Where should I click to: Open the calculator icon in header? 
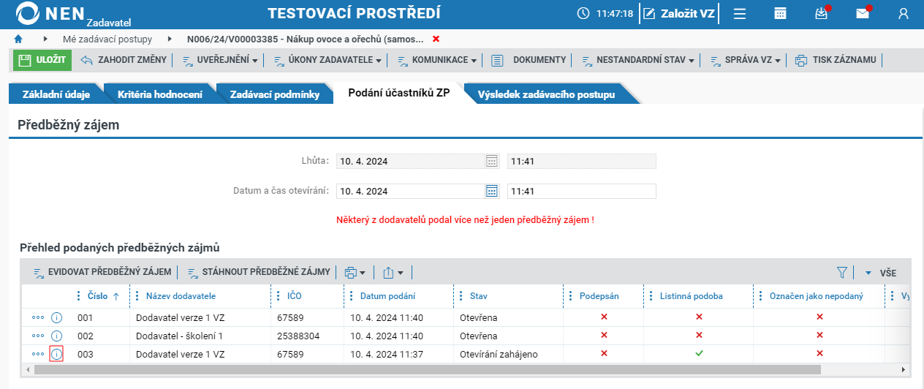coord(781,14)
